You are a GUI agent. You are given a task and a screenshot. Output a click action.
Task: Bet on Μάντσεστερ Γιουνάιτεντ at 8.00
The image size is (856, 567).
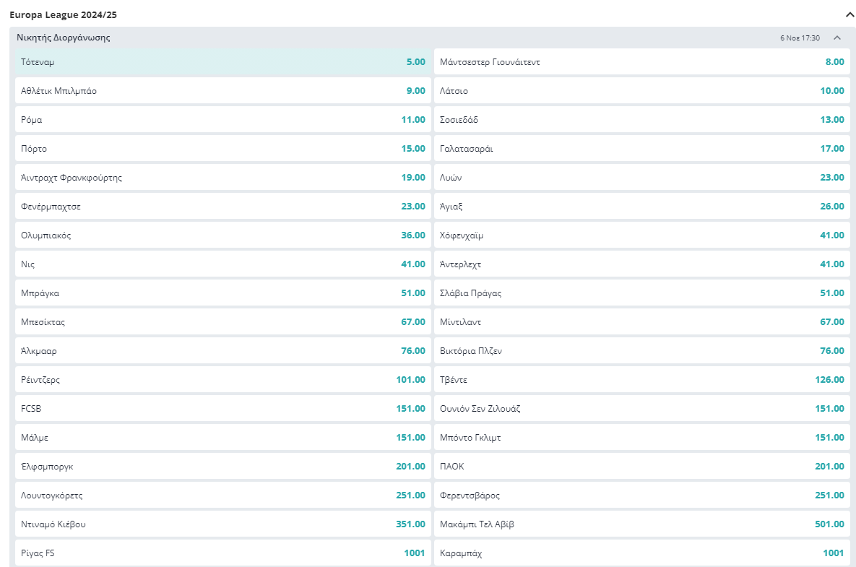point(642,61)
